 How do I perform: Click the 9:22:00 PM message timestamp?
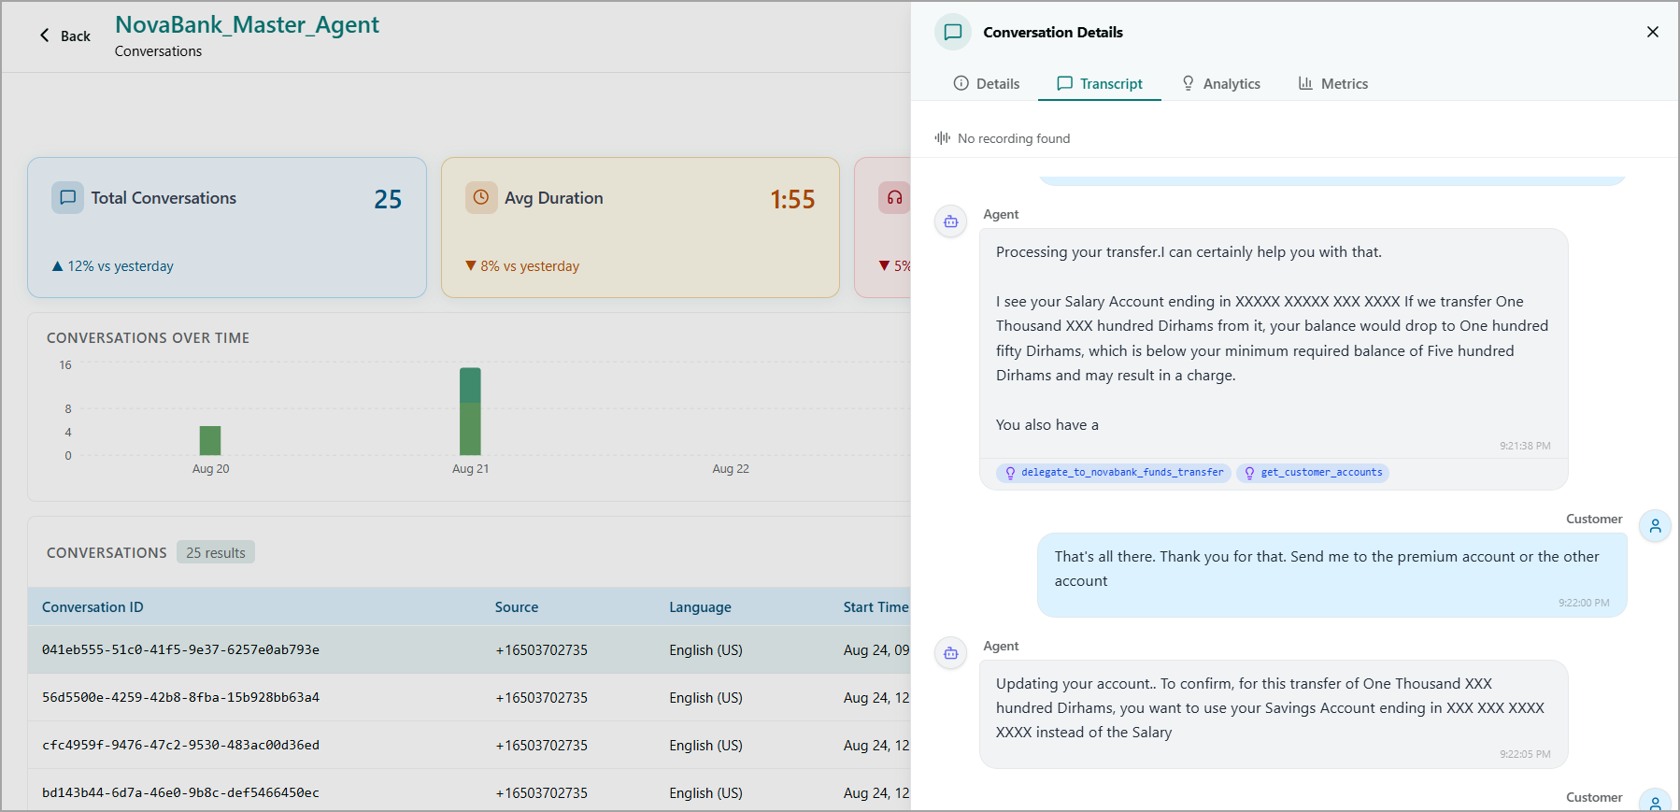[x=1584, y=603]
